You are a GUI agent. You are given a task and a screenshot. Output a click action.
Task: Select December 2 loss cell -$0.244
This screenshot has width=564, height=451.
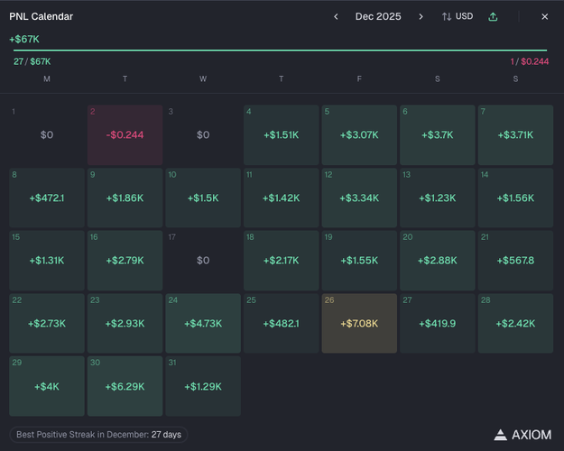click(x=125, y=135)
